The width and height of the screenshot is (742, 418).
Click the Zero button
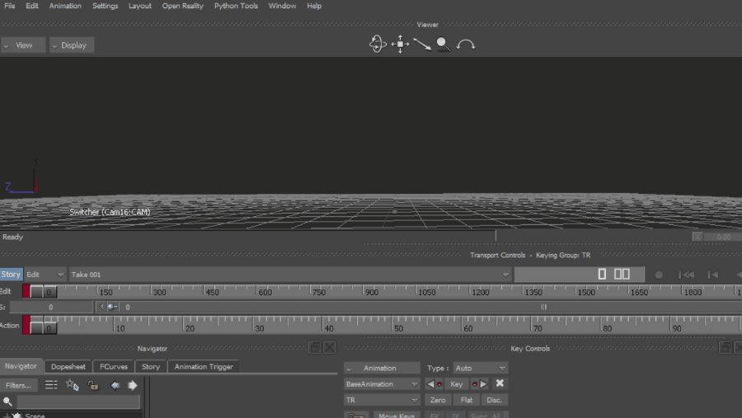[x=437, y=400]
